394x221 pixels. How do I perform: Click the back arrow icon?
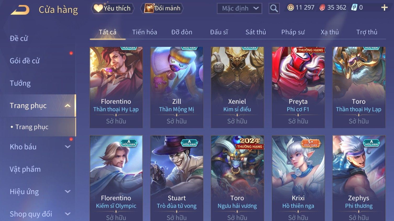[20, 10]
